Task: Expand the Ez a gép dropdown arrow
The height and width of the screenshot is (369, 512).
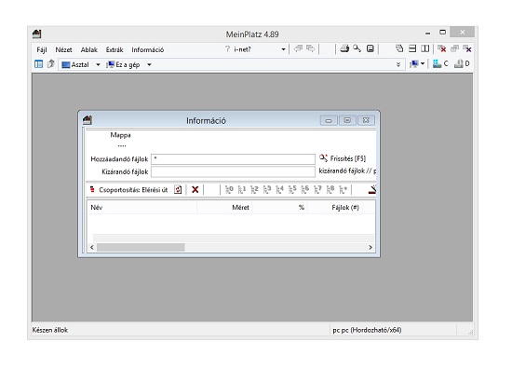Action: [x=149, y=64]
